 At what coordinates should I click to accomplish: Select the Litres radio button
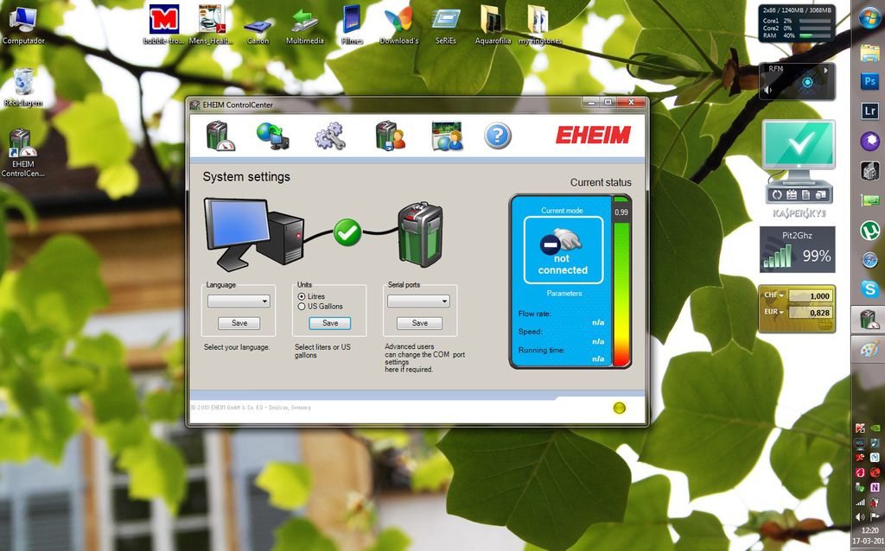302,296
